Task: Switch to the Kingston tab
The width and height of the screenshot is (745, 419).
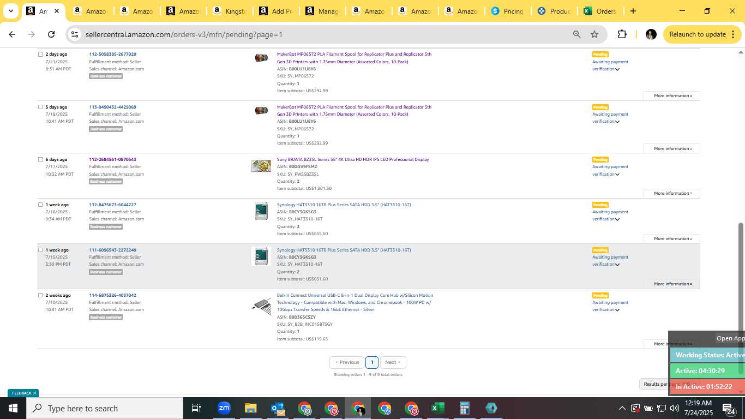Action: (231, 11)
